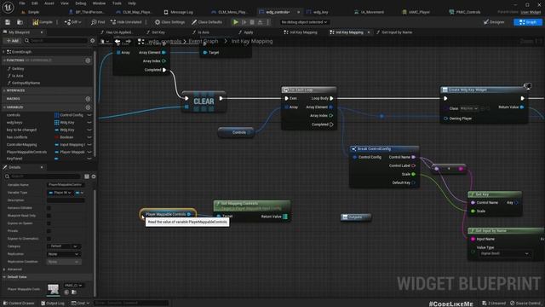This screenshot has height=307, width=545.
Task: Toggle visibility eye for ControllerMapping variable
Action: point(89,145)
